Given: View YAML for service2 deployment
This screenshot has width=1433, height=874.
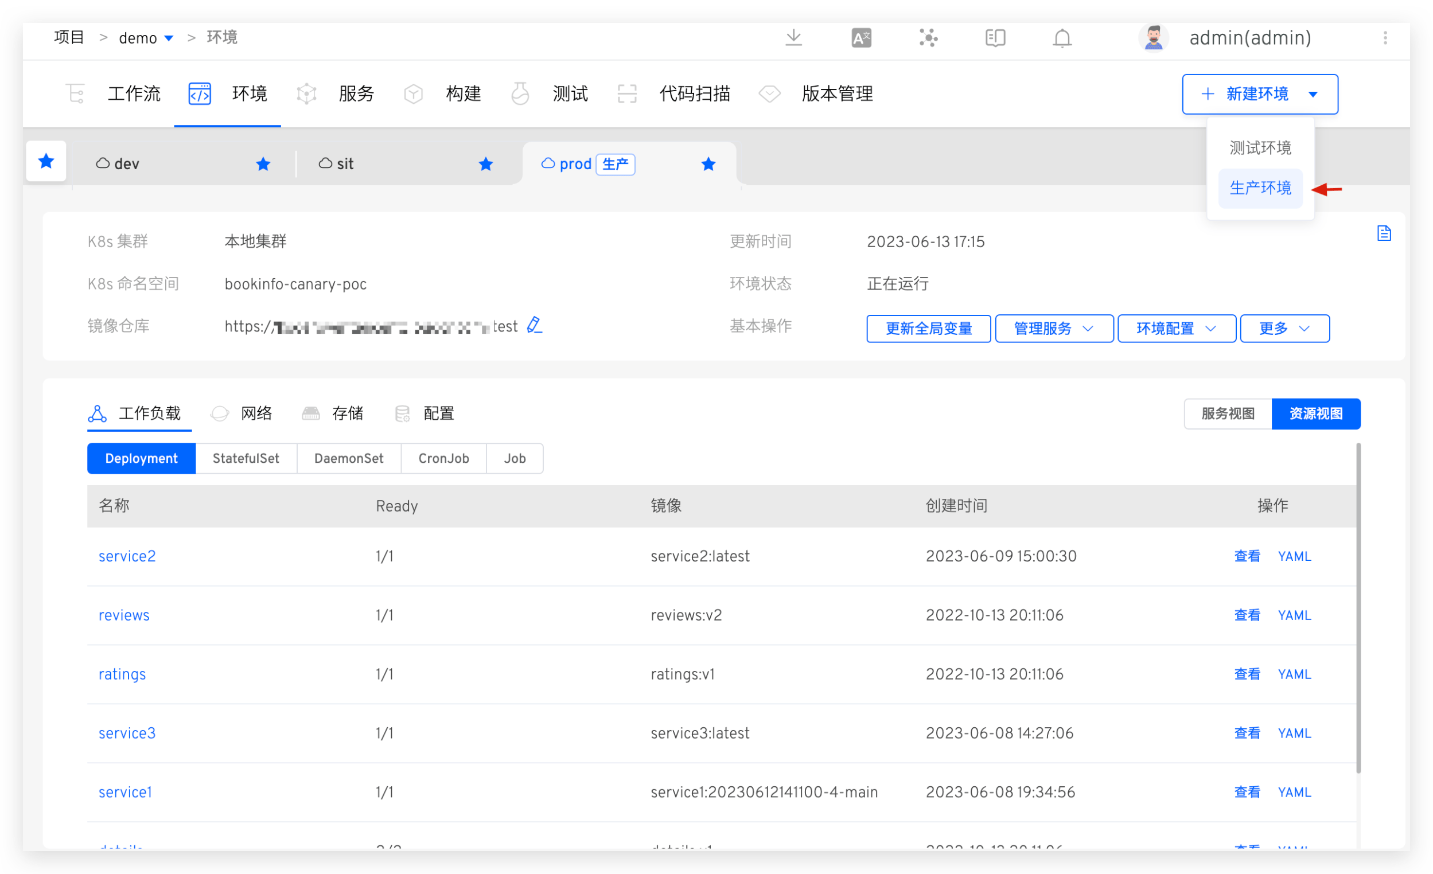Looking at the screenshot, I should [1294, 556].
